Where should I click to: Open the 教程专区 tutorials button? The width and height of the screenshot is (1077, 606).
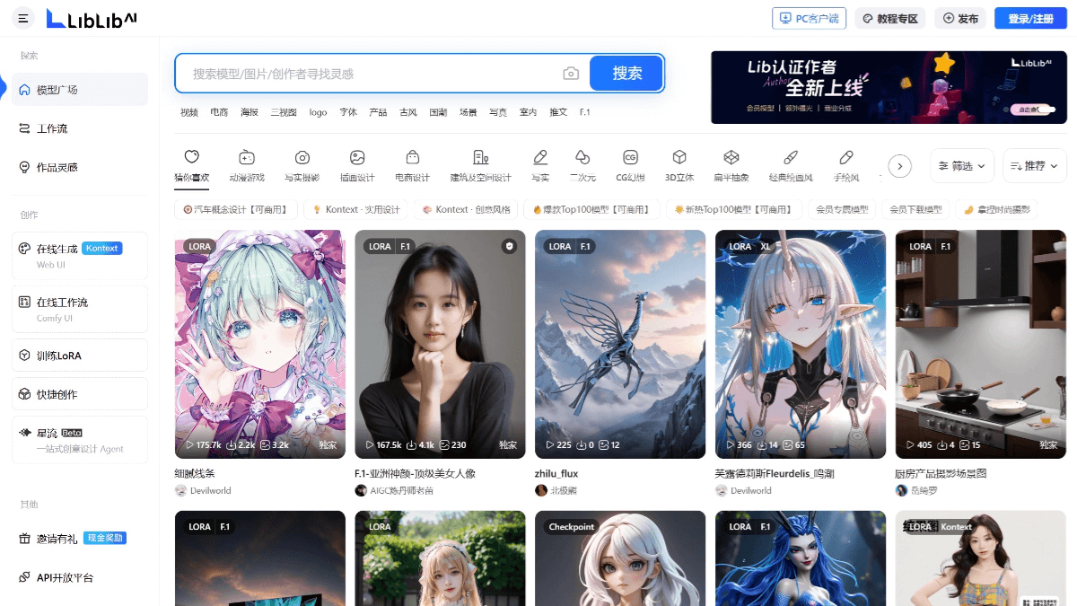coord(890,18)
